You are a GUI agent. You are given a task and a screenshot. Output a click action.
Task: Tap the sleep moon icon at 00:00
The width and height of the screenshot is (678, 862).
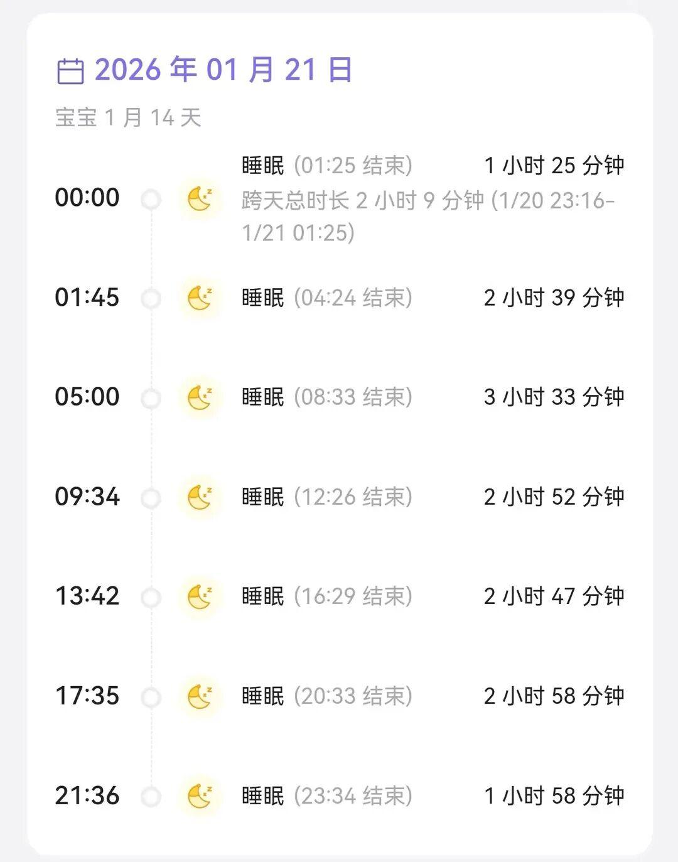tap(200, 199)
